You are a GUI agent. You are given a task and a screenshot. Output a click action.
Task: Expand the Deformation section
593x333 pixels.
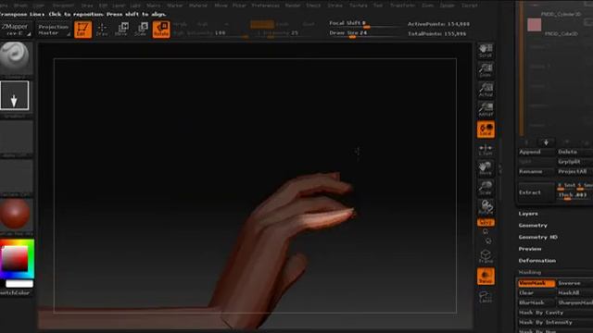537,261
